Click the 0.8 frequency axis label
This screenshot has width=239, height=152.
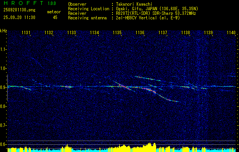(x=3, y=106)
